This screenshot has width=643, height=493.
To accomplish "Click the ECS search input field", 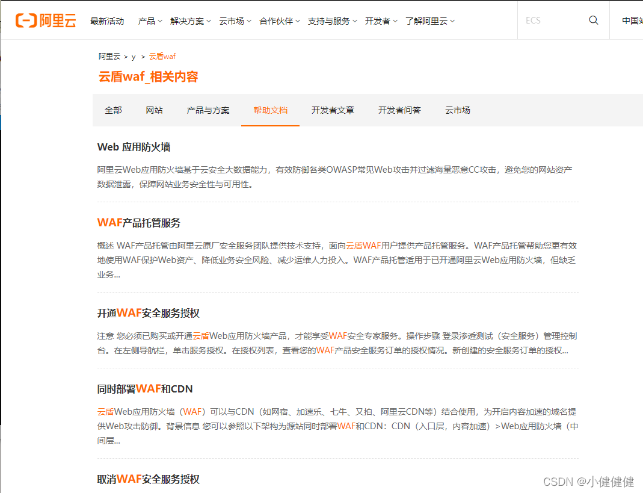I will (553, 20).
